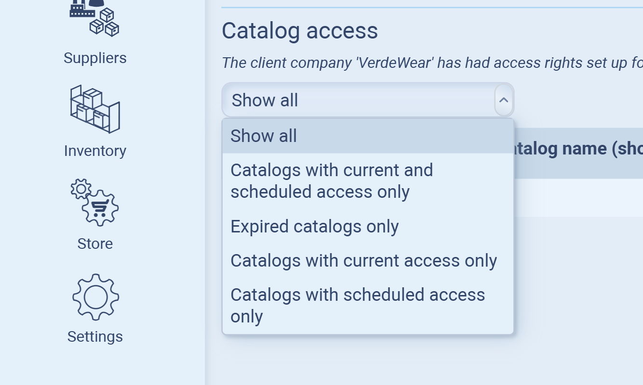The height and width of the screenshot is (385, 643).
Task: Click the empty table row below the header
Action: pyautogui.click(x=578, y=197)
